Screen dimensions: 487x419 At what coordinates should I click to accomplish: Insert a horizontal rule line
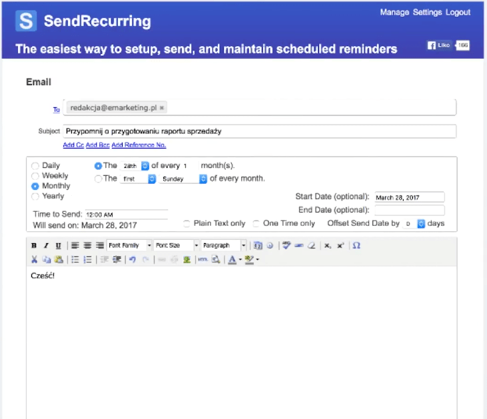click(298, 246)
